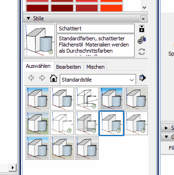Click the Create new style icon
Image resolution: width=174 pixels, height=175 pixels.
click(x=142, y=40)
